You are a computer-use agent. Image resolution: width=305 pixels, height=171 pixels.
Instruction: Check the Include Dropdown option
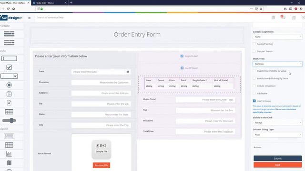tap(254, 85)
